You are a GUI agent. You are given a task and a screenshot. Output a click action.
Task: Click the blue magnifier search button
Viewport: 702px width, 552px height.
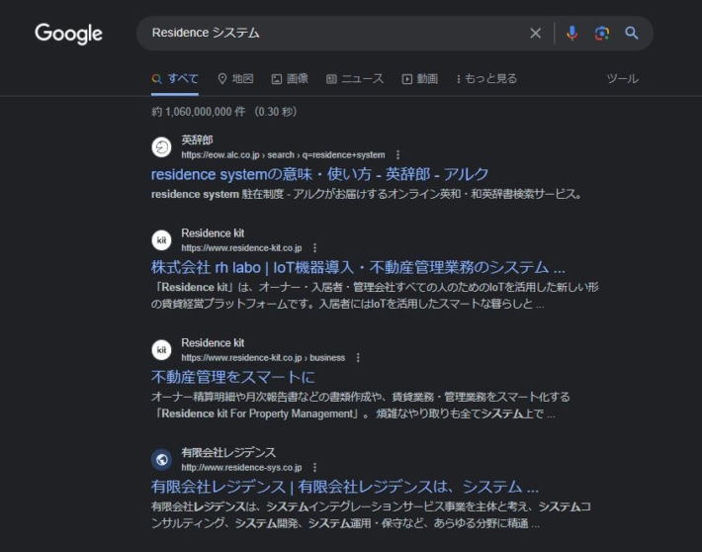click(x=632, y=34)
